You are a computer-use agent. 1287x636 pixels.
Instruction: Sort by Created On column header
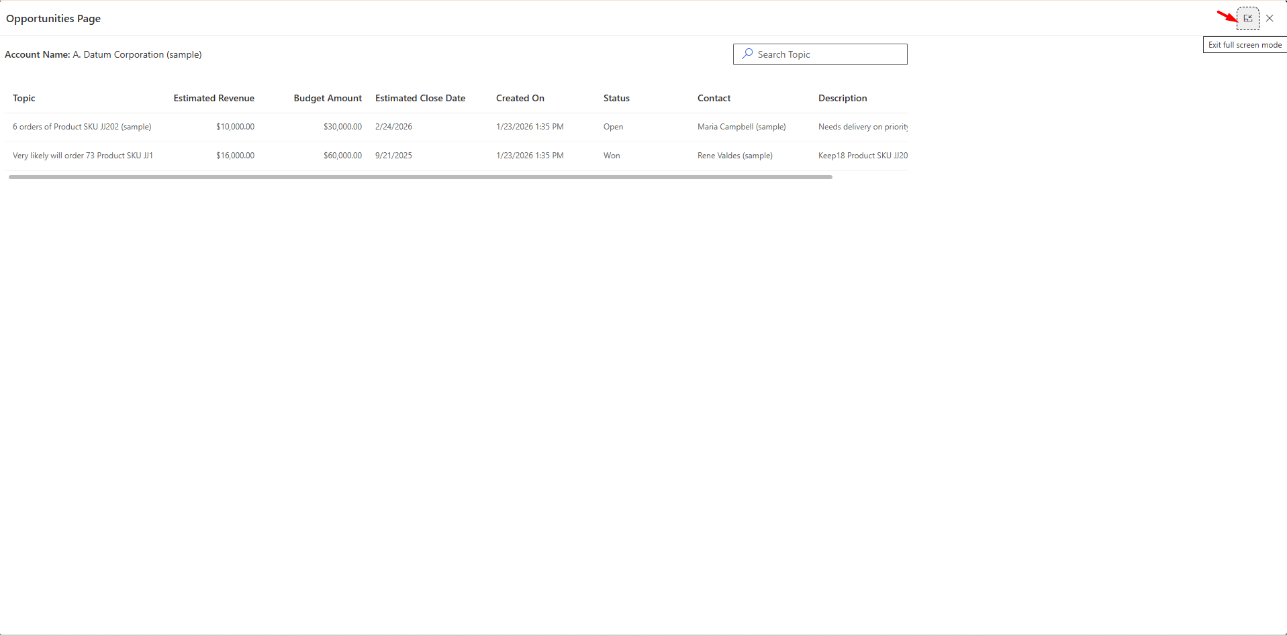coord(520,98)
